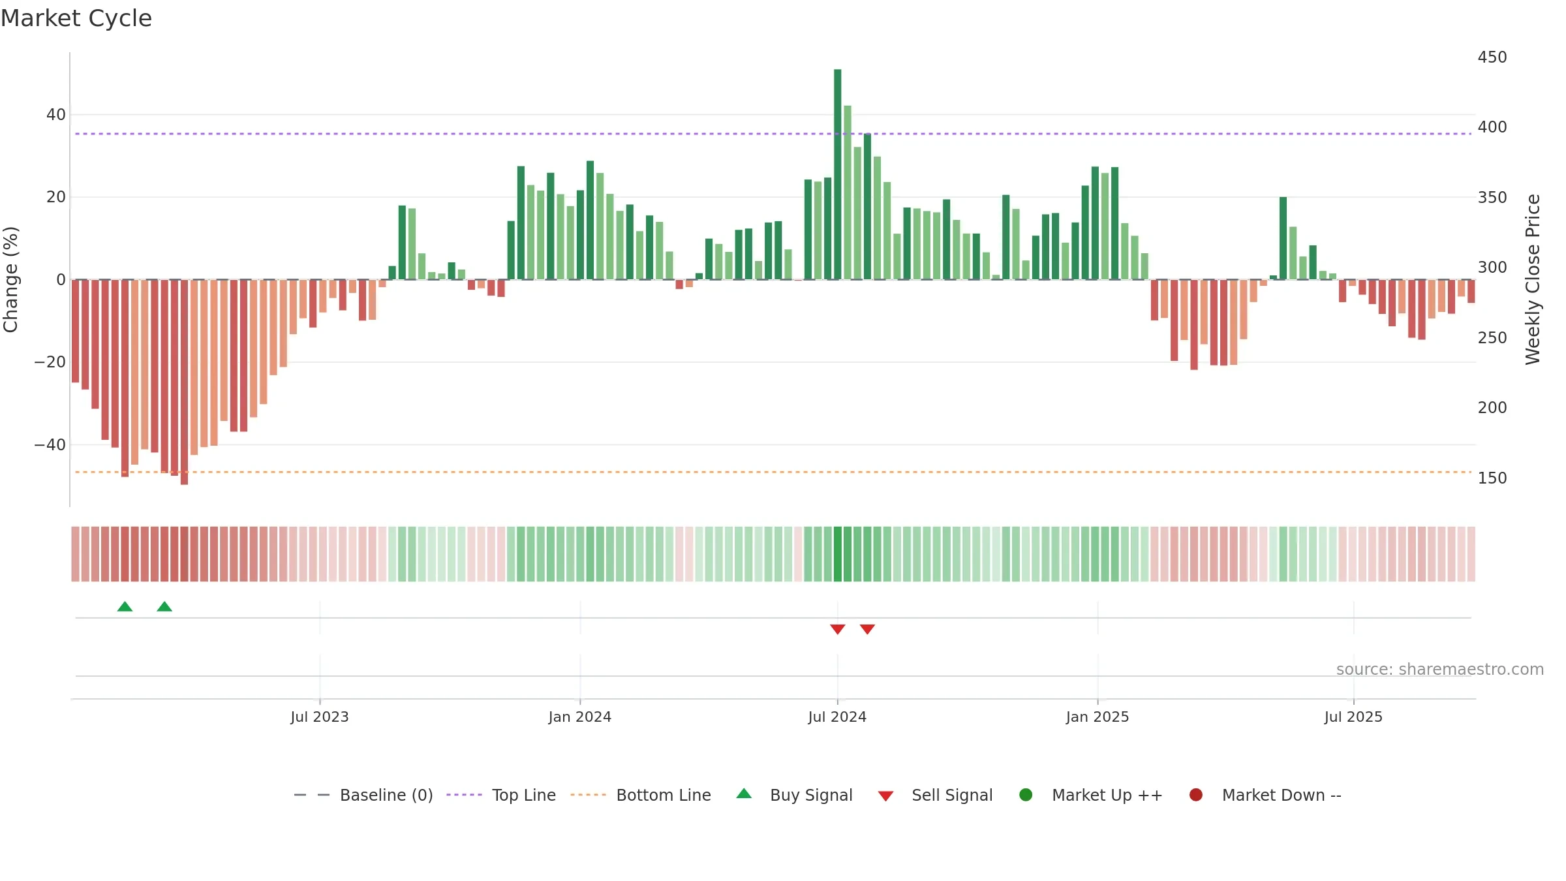Click the purple dotted Top Line

click(773, 134)
